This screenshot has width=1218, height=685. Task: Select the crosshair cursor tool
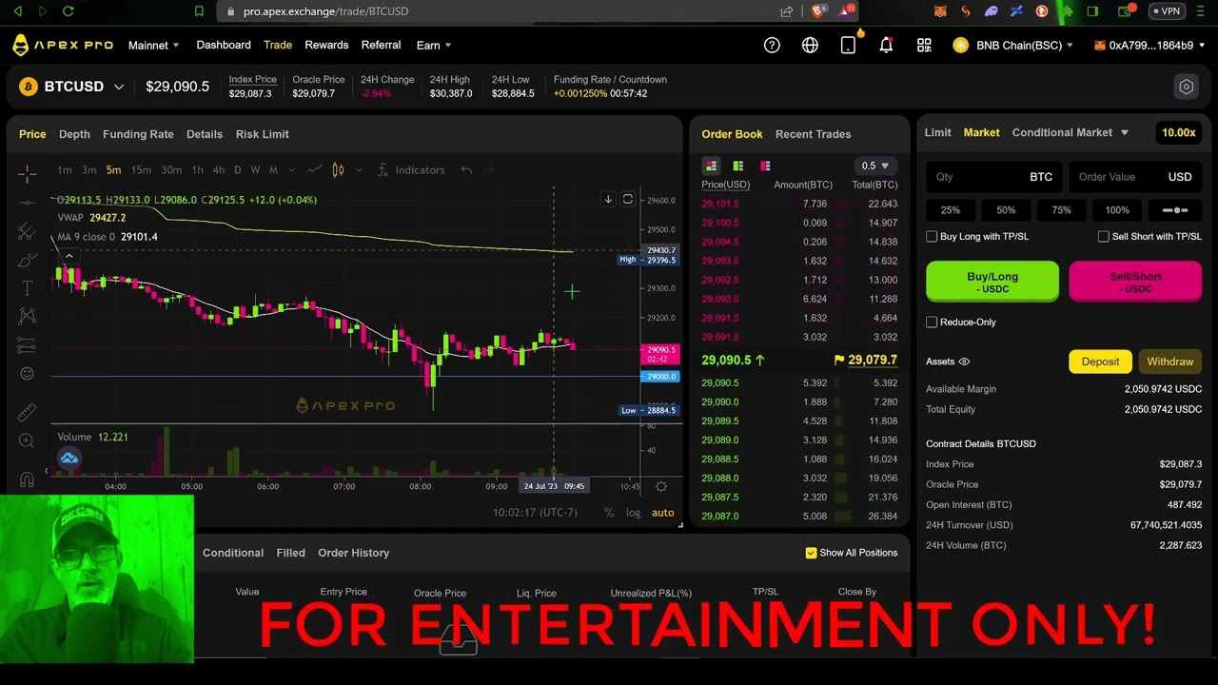27,172
